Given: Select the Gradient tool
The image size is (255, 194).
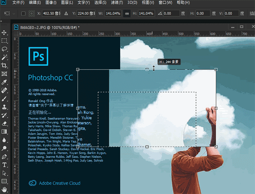Looking at the screenshot, I should coord(4,132).
